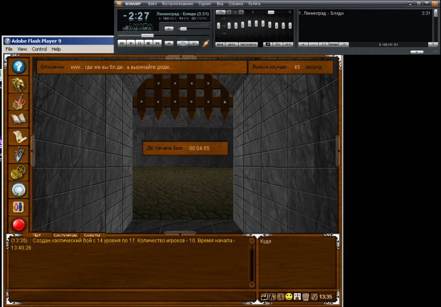Toggle repeat mode in Winamp
Viewport: 441px width, 307px height.
click(194, 44)
